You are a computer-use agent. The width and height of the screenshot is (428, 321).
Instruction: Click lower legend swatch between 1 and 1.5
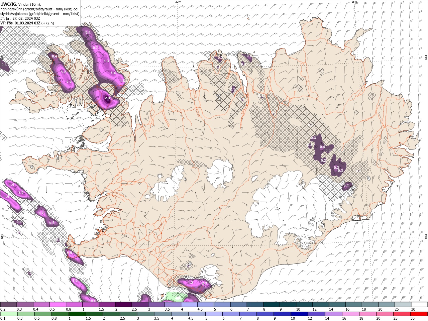point(77,314)
